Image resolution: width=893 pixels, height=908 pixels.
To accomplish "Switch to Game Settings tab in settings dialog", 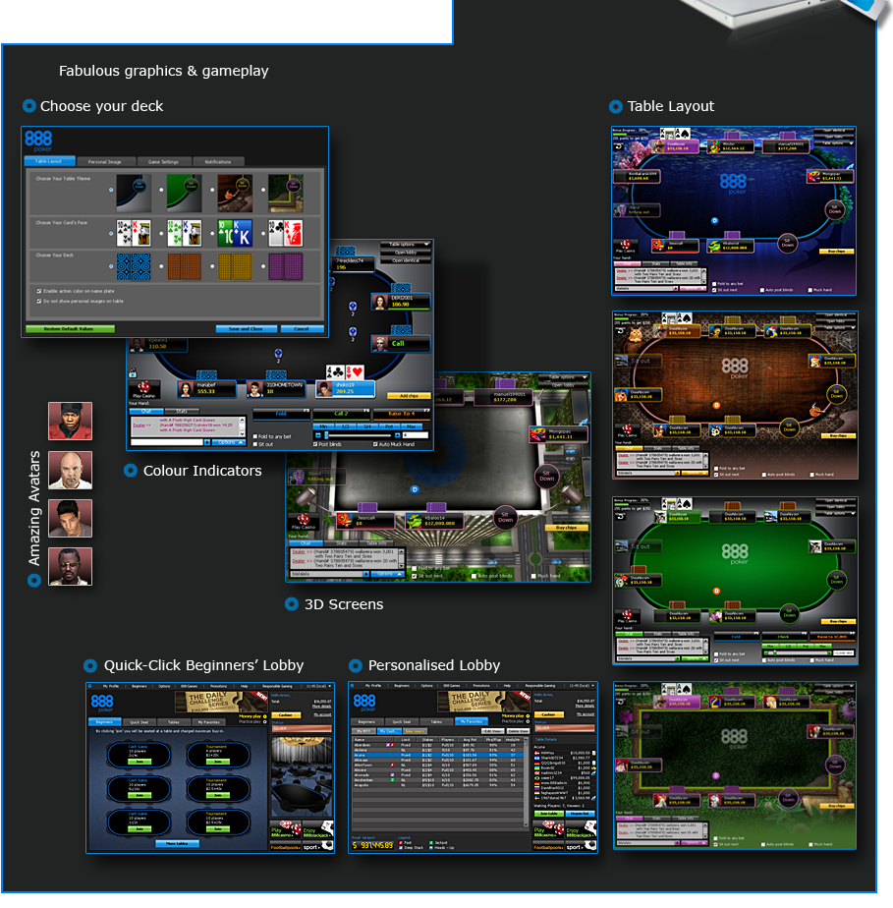I will point(163,161).
